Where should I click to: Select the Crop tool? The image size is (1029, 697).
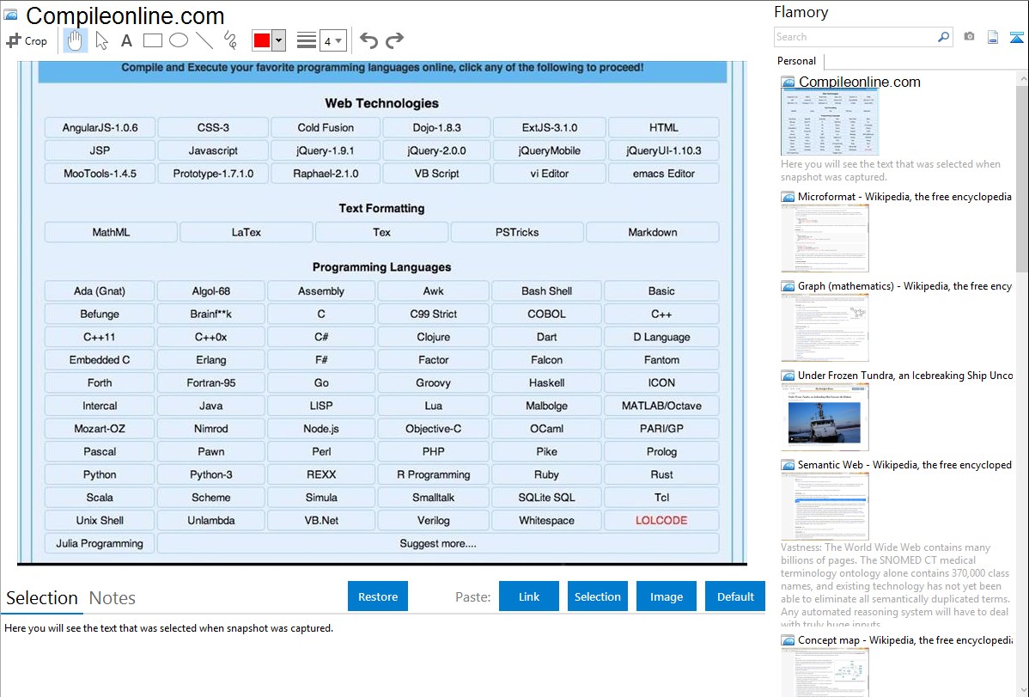(27, 40)
